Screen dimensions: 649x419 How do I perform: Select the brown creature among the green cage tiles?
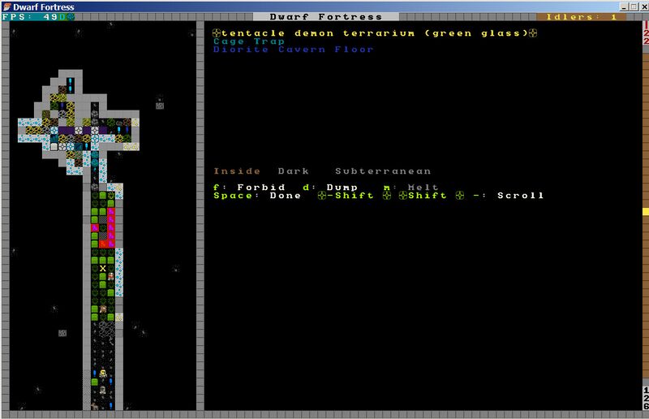pyautogui.click(x=103, y=309)
